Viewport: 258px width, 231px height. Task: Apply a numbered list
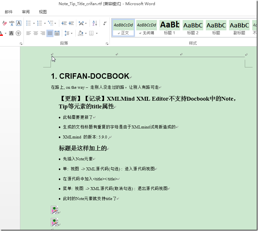[40, 23]
